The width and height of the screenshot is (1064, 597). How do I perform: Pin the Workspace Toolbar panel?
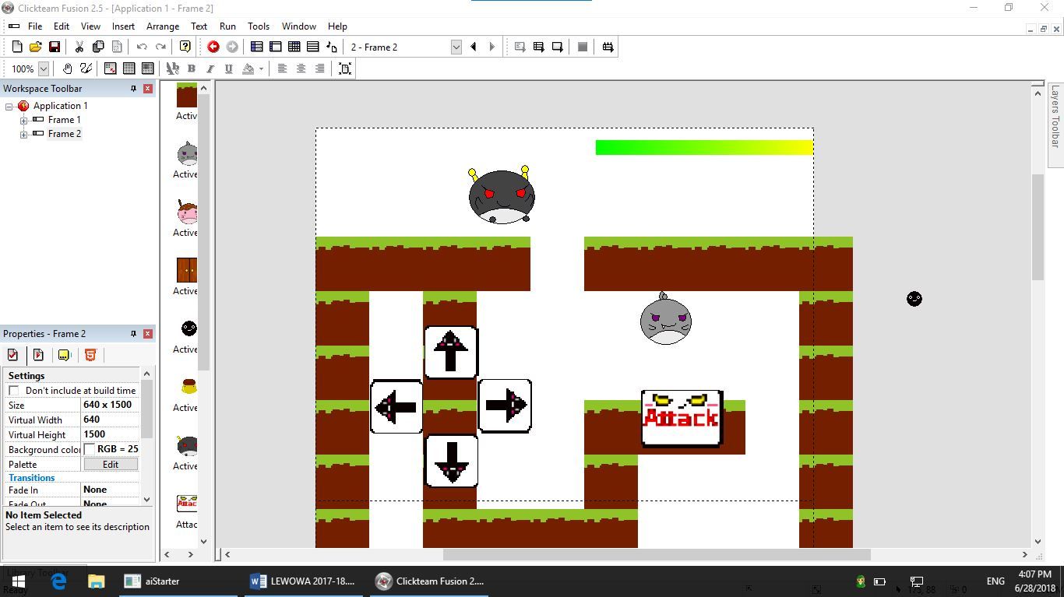point(133,89)
